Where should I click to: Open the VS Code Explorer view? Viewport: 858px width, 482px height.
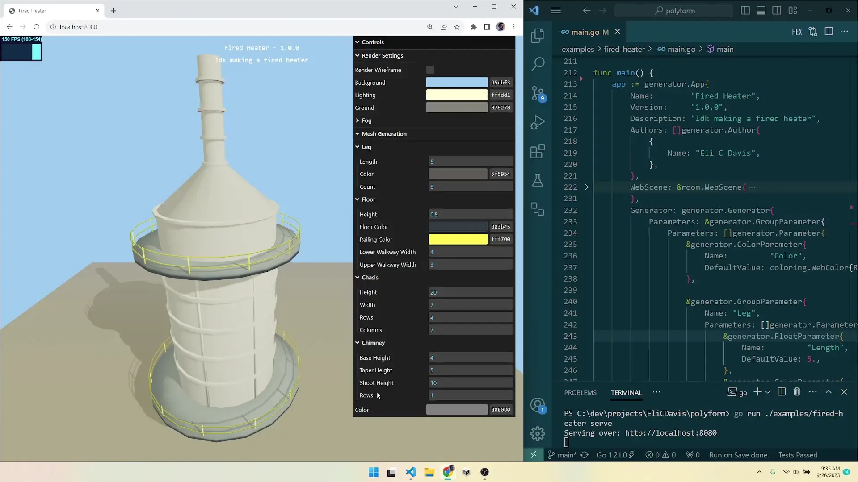pyautogui.click(x=538, y=35)
